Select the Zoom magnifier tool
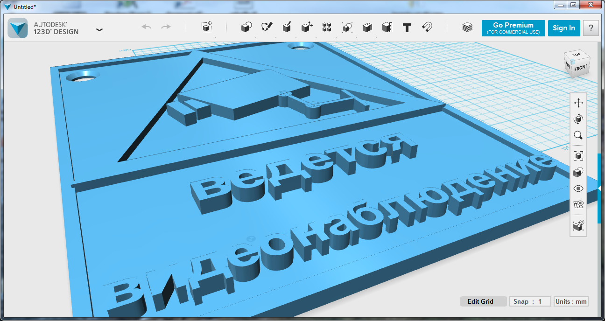 coord(578,135)
